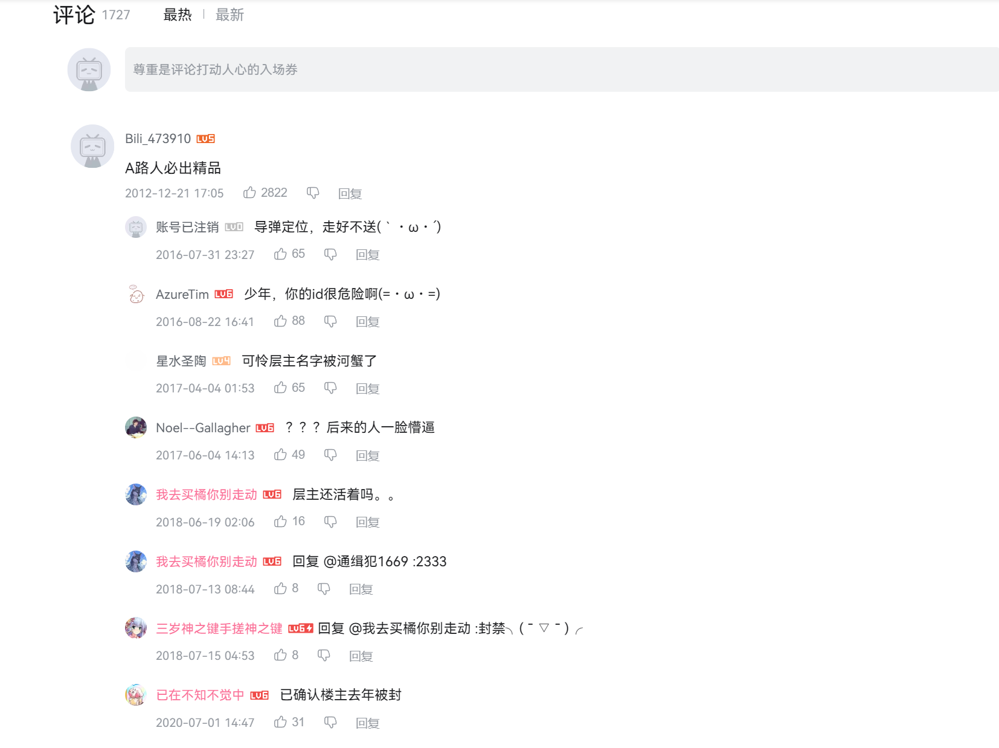This screenshot has height=748, width=999.
Task: Open Bili_473910's avatar
Action: tap(92, 147)
